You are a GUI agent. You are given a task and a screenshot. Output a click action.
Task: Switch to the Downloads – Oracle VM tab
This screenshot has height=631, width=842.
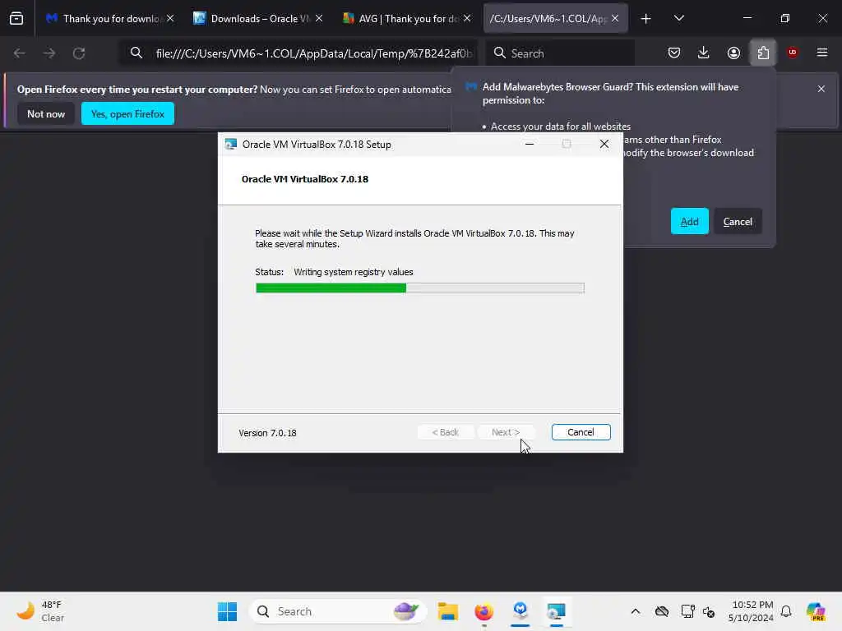pyautogui.click(x=258, y=18)
